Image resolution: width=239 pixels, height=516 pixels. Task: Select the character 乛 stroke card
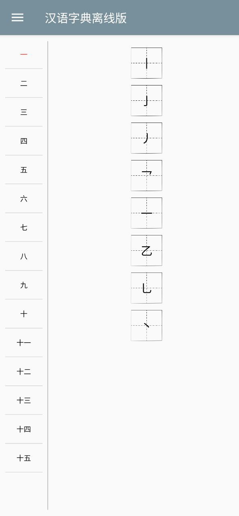pyautogui.click(x=146, y=175)
